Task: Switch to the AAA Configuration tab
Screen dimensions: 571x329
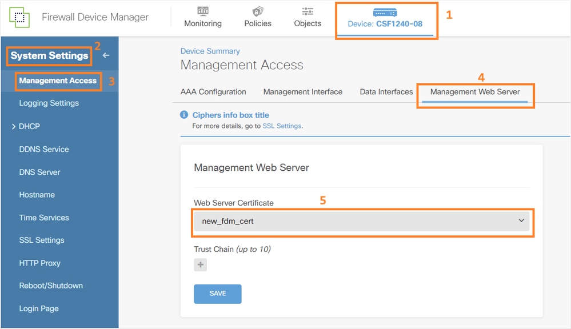Action: [213, 92]
